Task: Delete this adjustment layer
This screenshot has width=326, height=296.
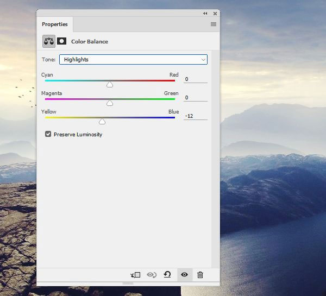Action: tap(200, 275)
